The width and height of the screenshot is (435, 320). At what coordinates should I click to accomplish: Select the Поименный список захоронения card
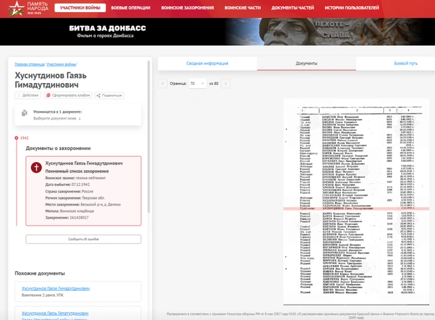84,191
